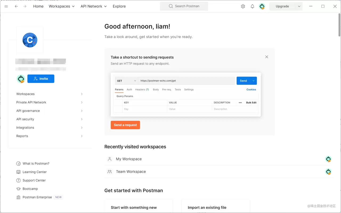Click the Learning Center book icon

(18, 172)
